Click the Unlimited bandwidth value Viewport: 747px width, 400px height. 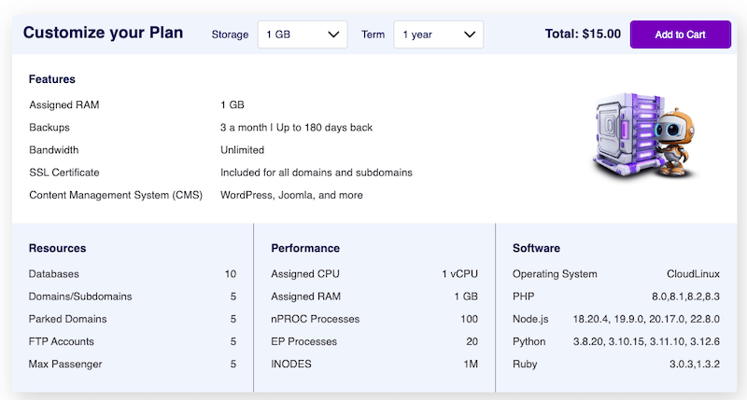(242, 150)
